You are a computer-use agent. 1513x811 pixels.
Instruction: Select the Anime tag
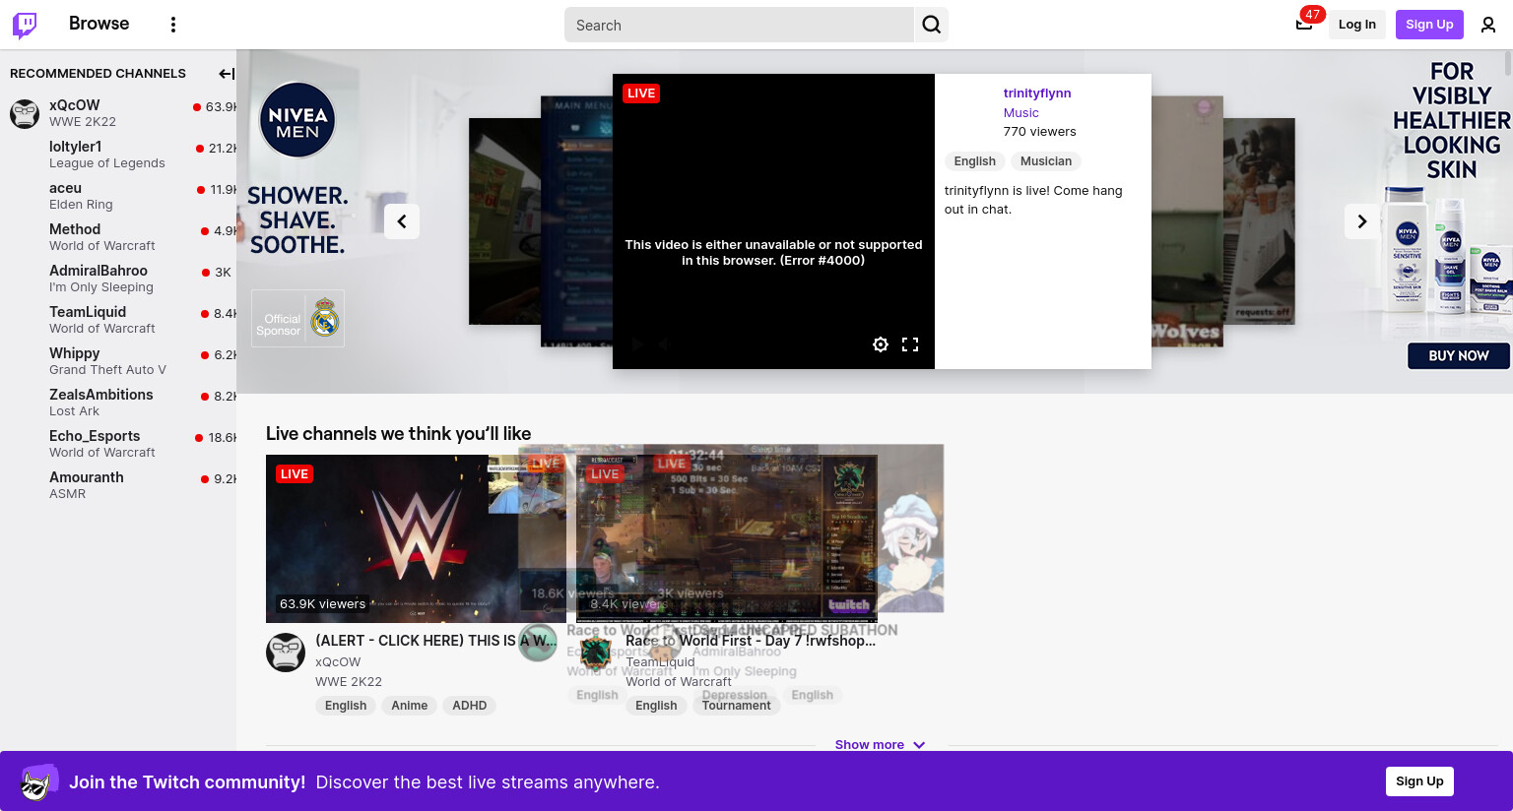tap(410, 706)
